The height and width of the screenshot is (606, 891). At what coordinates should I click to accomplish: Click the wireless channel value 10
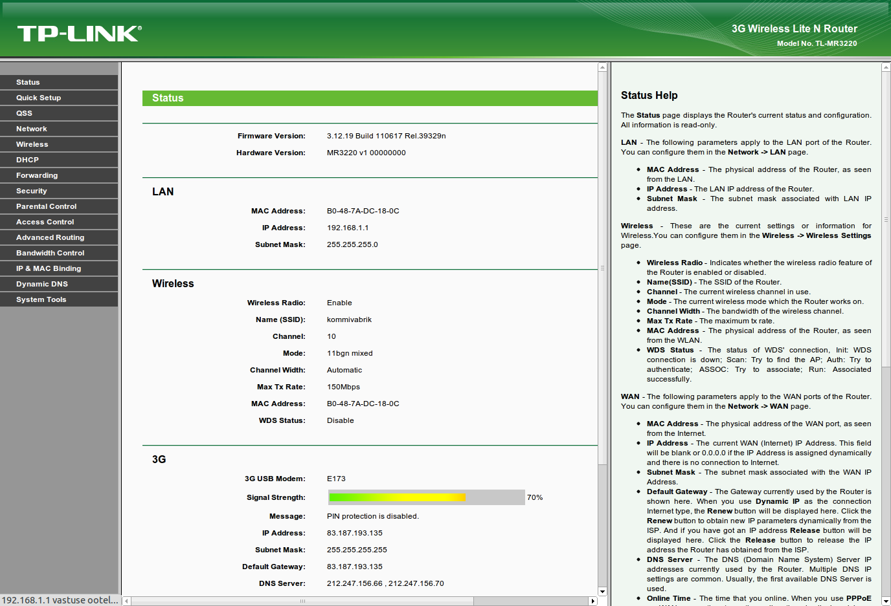(332, 336)
